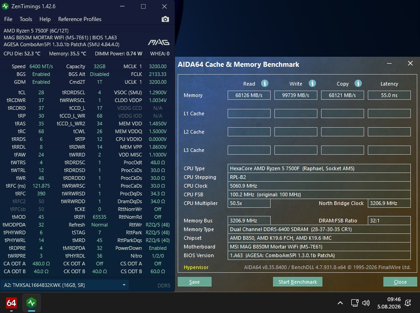420x313 pixels.
Task: Click the Capacity 32GB value
Action: click(x=99, y=66)
